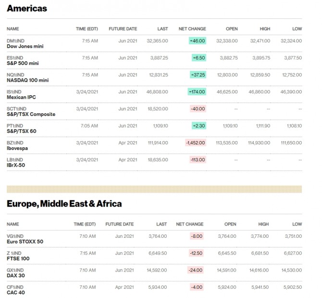Open Euro STOXX 50 futures quote

[25, 242]
